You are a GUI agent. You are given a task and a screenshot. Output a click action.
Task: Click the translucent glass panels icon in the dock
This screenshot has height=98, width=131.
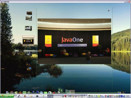[x=70, y=91]
